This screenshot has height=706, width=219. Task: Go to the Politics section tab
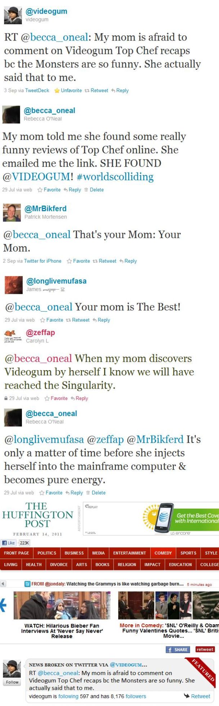(x=47, y=553)
